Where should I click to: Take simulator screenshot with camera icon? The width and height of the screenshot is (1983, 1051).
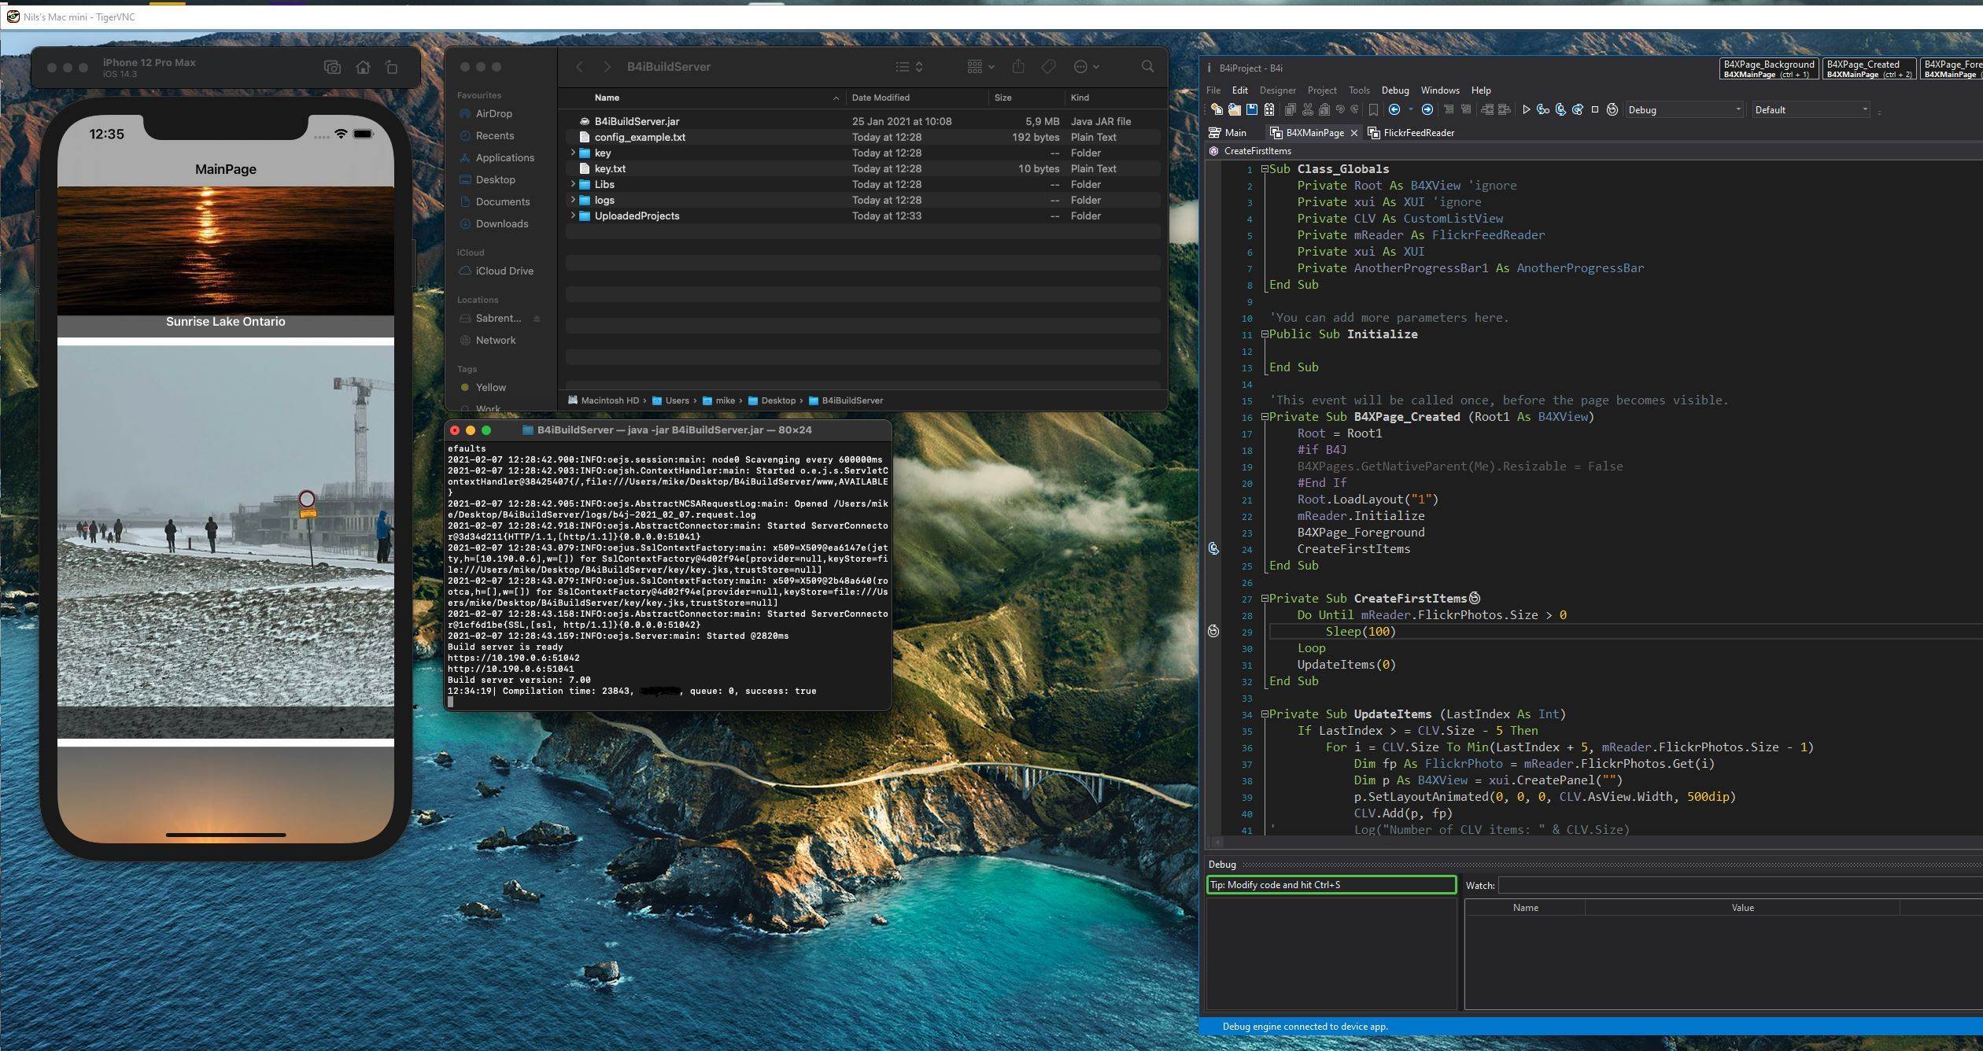pos(332,68)
